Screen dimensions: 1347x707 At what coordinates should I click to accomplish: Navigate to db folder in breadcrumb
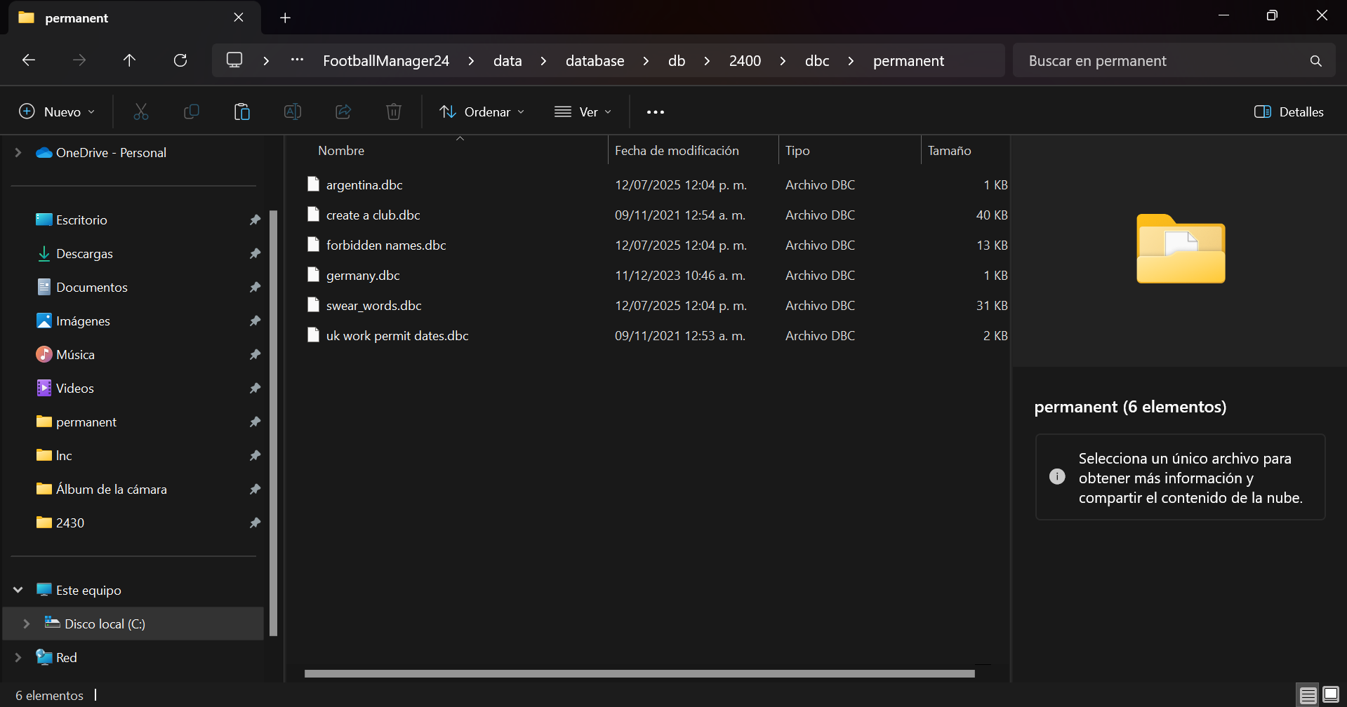point(677,61)
